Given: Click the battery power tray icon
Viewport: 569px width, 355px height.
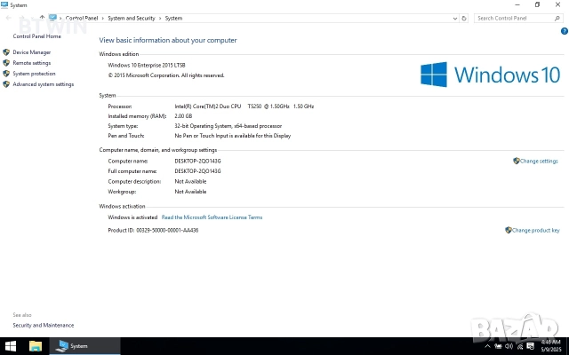Looking at the screenshot, I should point(498,346).
